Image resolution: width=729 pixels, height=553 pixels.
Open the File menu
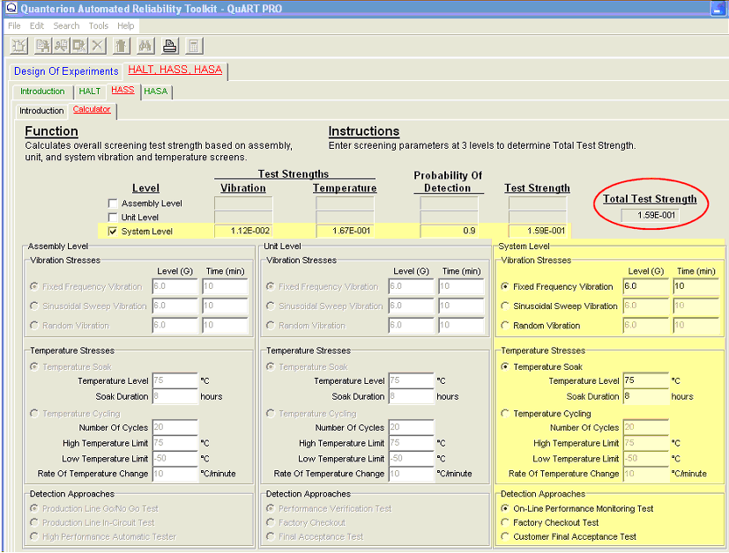tap(14, 26)
